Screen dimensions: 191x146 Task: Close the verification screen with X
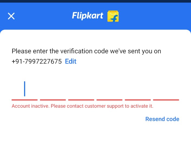point(11,16)
